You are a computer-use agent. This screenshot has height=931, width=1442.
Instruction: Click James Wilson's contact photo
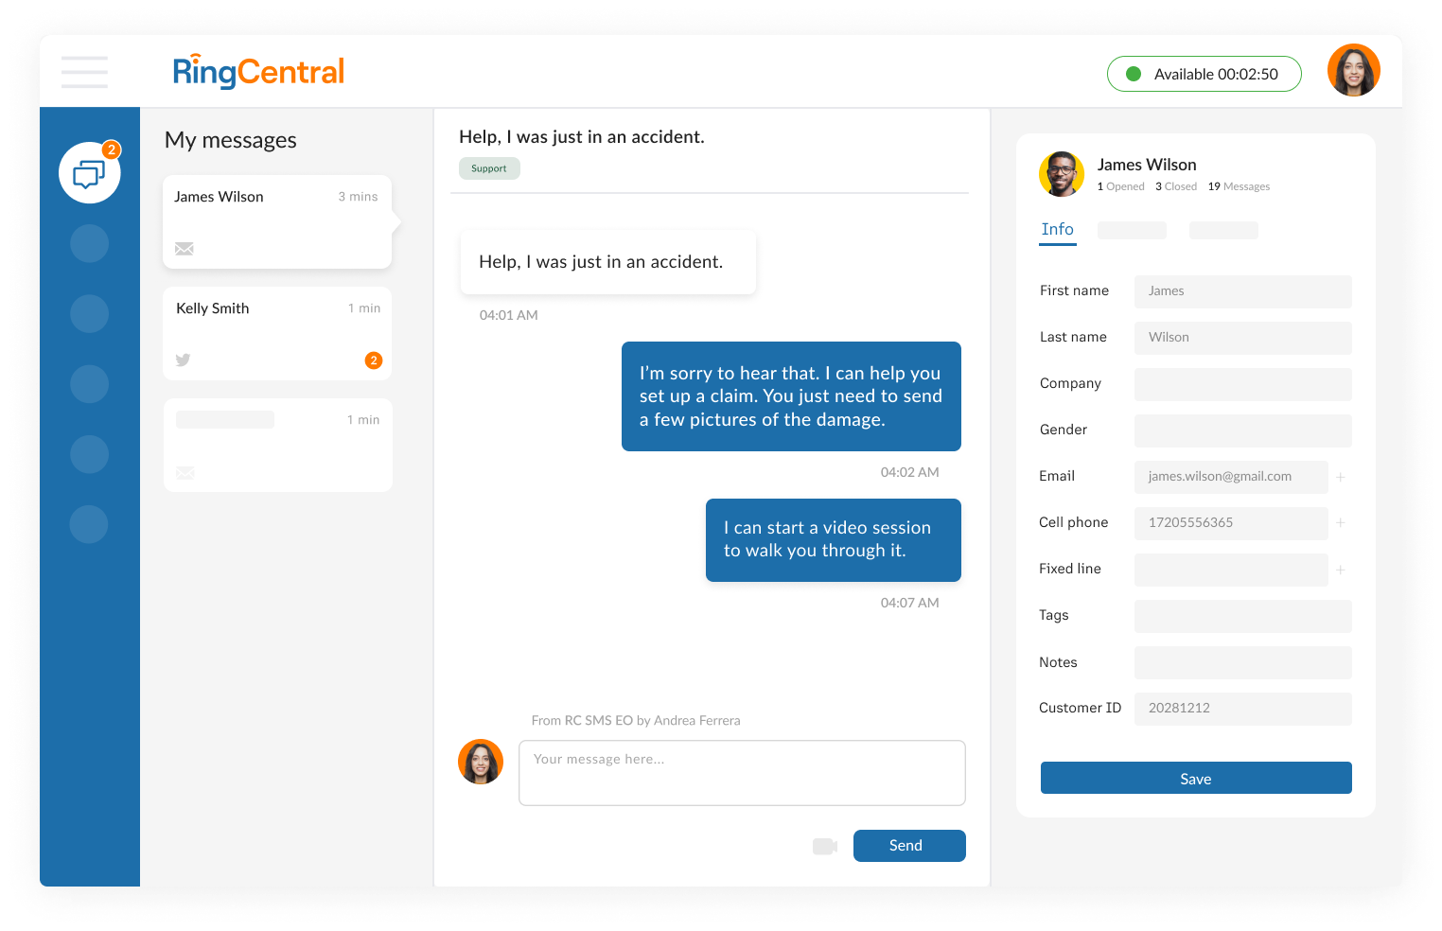click(1062, 174)
